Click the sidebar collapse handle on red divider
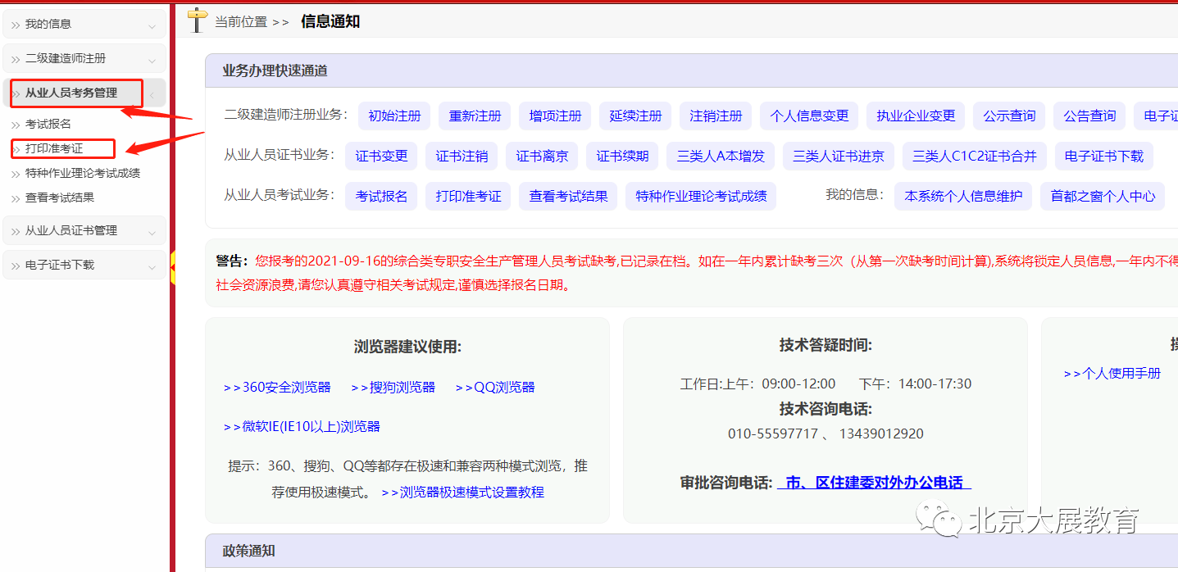 click(x=172, y=264)
